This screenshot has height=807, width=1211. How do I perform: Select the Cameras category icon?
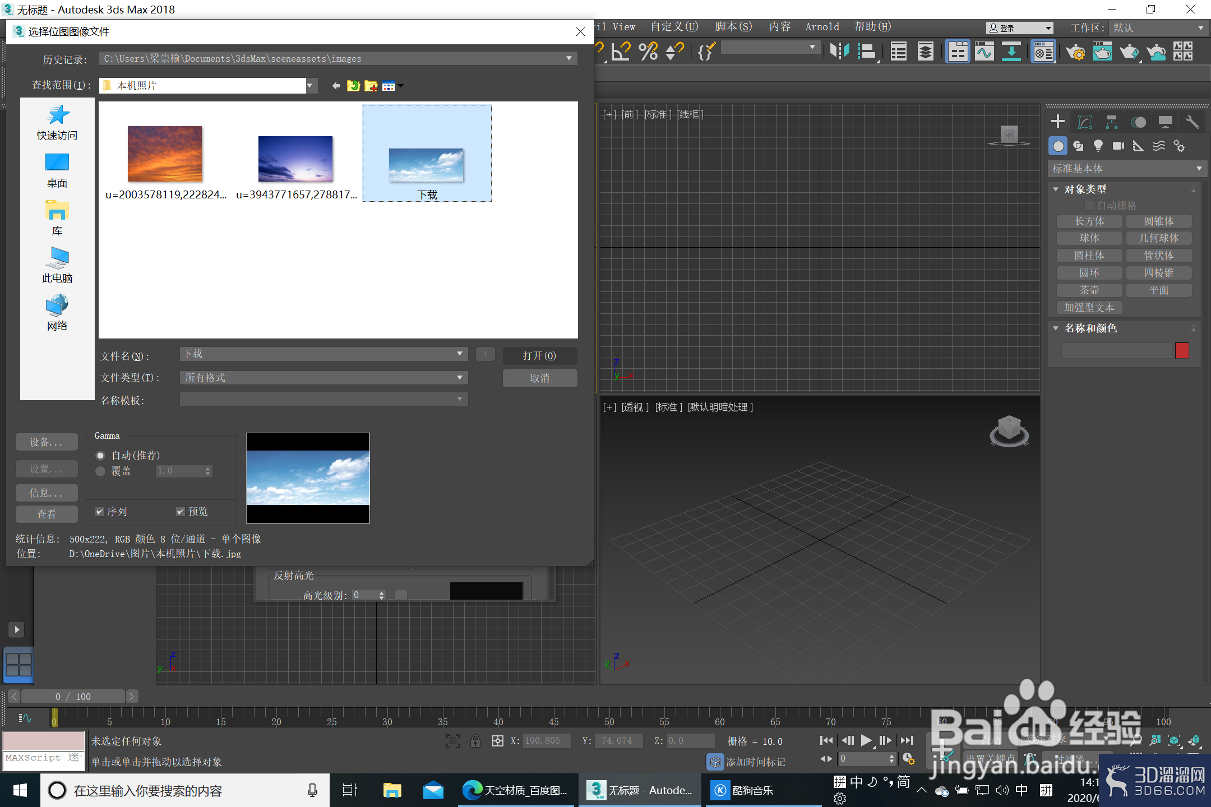[1118, 146]
